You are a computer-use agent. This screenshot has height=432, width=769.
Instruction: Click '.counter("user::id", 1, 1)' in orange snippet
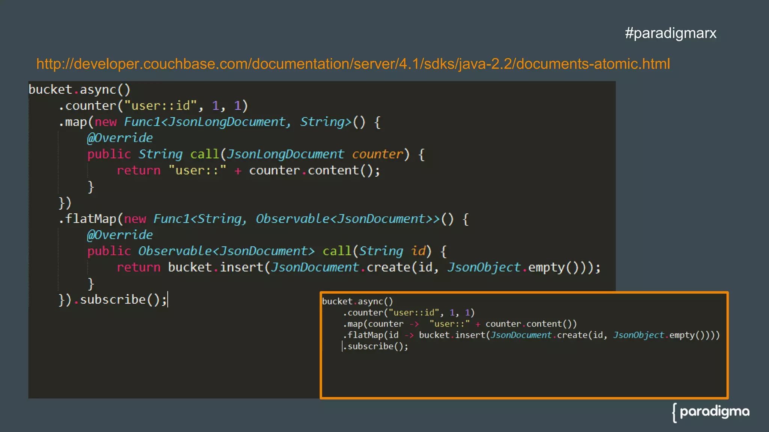[x=409, y=313]
